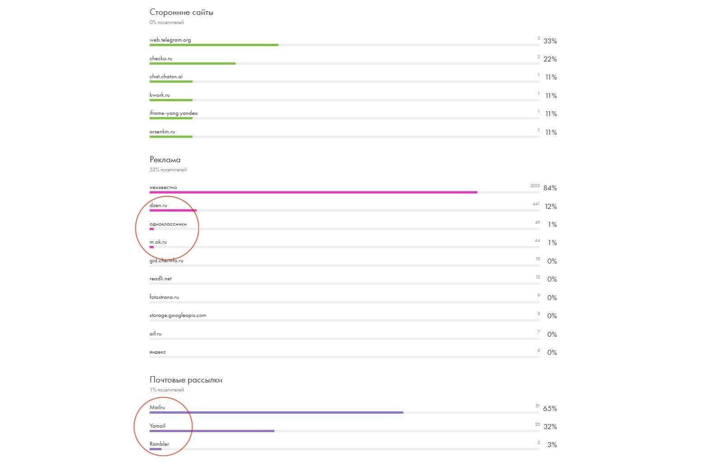Click the одноклассники advertising source label
The width and height of the screenshot is (727, 462).
(x=168, y=224)
